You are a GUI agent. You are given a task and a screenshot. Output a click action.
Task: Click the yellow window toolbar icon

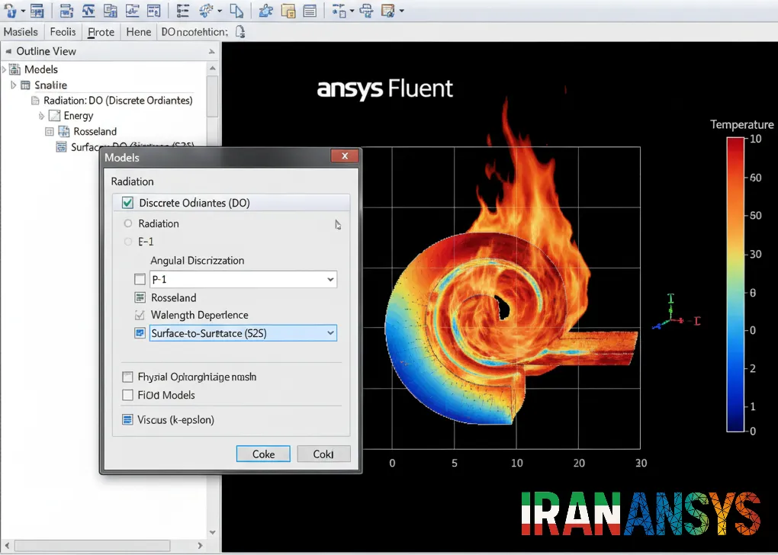(288, 10)
